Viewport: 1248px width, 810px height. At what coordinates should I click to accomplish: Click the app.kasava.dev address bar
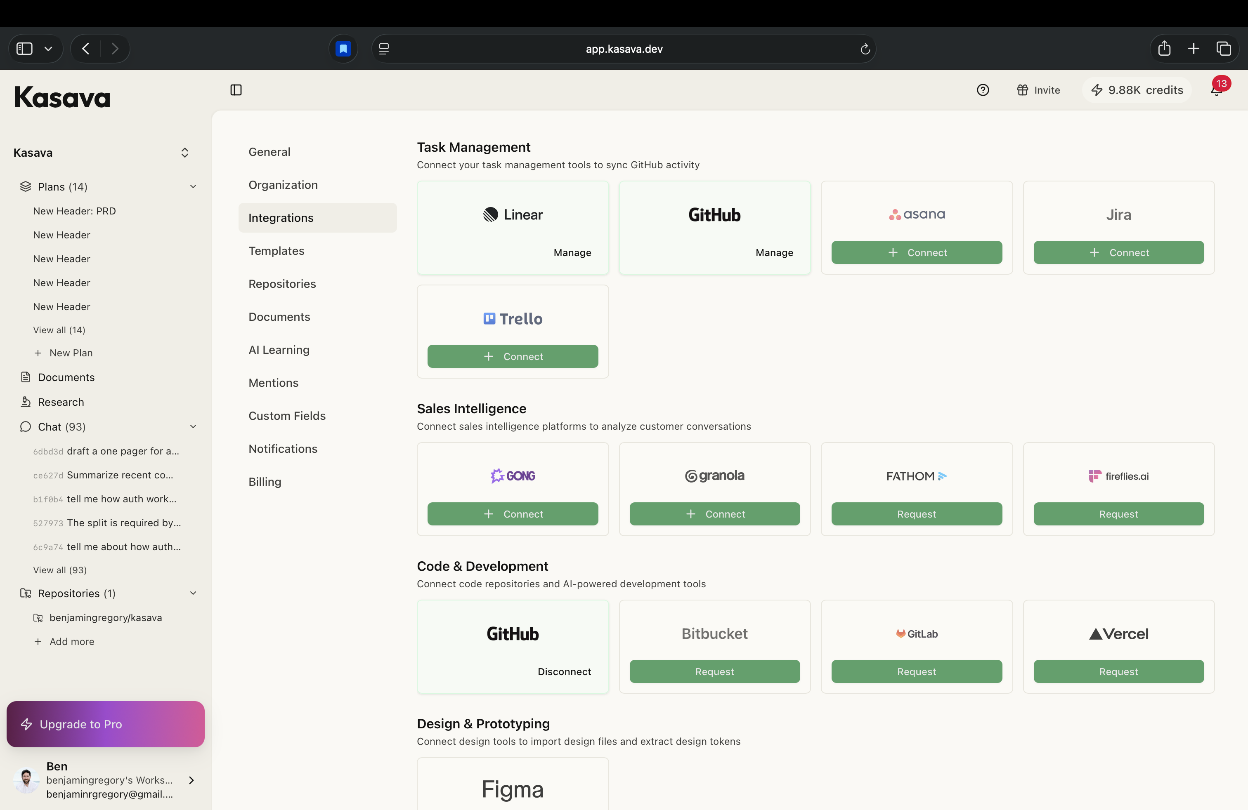pyautogui.click(x=624, y=49)
